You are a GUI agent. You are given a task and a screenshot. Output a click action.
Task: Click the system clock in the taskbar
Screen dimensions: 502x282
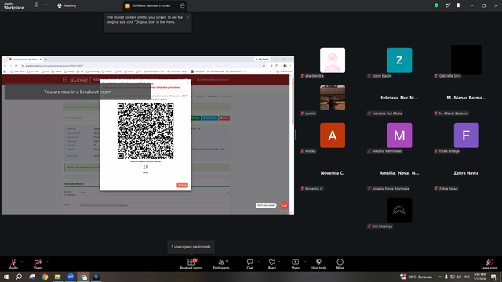click(x=479, y=277)
